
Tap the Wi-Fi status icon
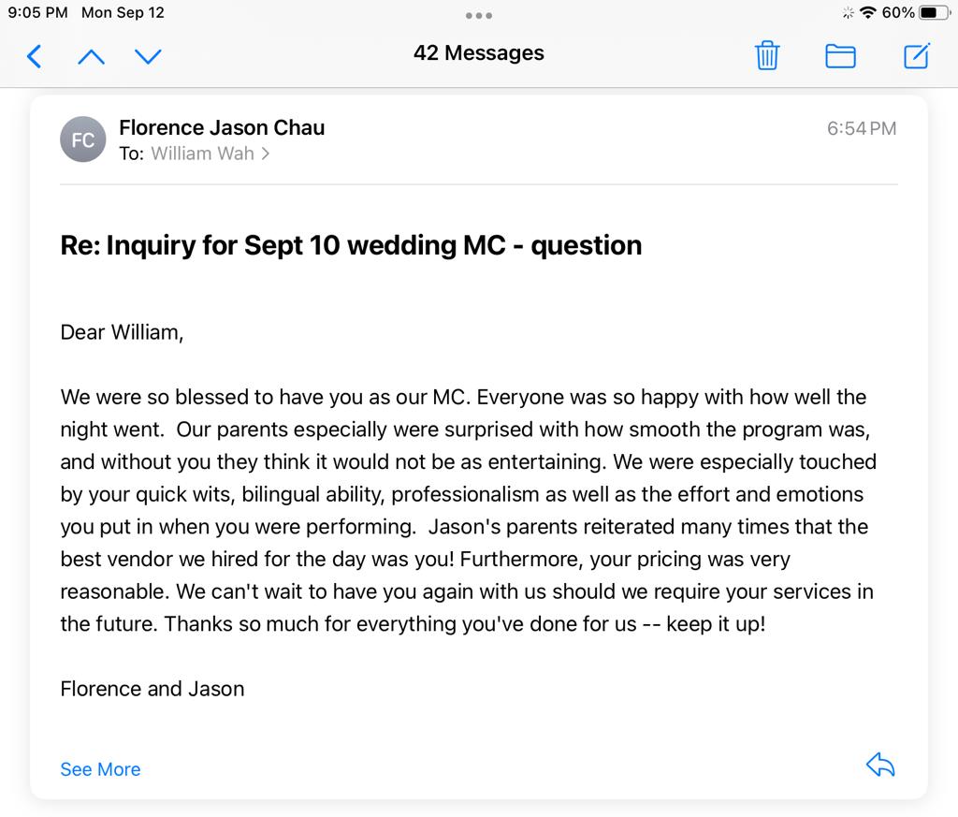tap(868, 13)
